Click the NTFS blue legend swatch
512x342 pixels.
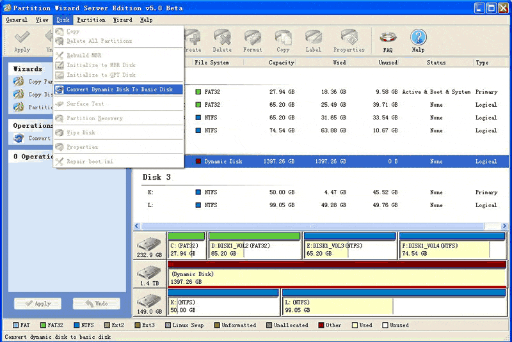coord(77,325)
